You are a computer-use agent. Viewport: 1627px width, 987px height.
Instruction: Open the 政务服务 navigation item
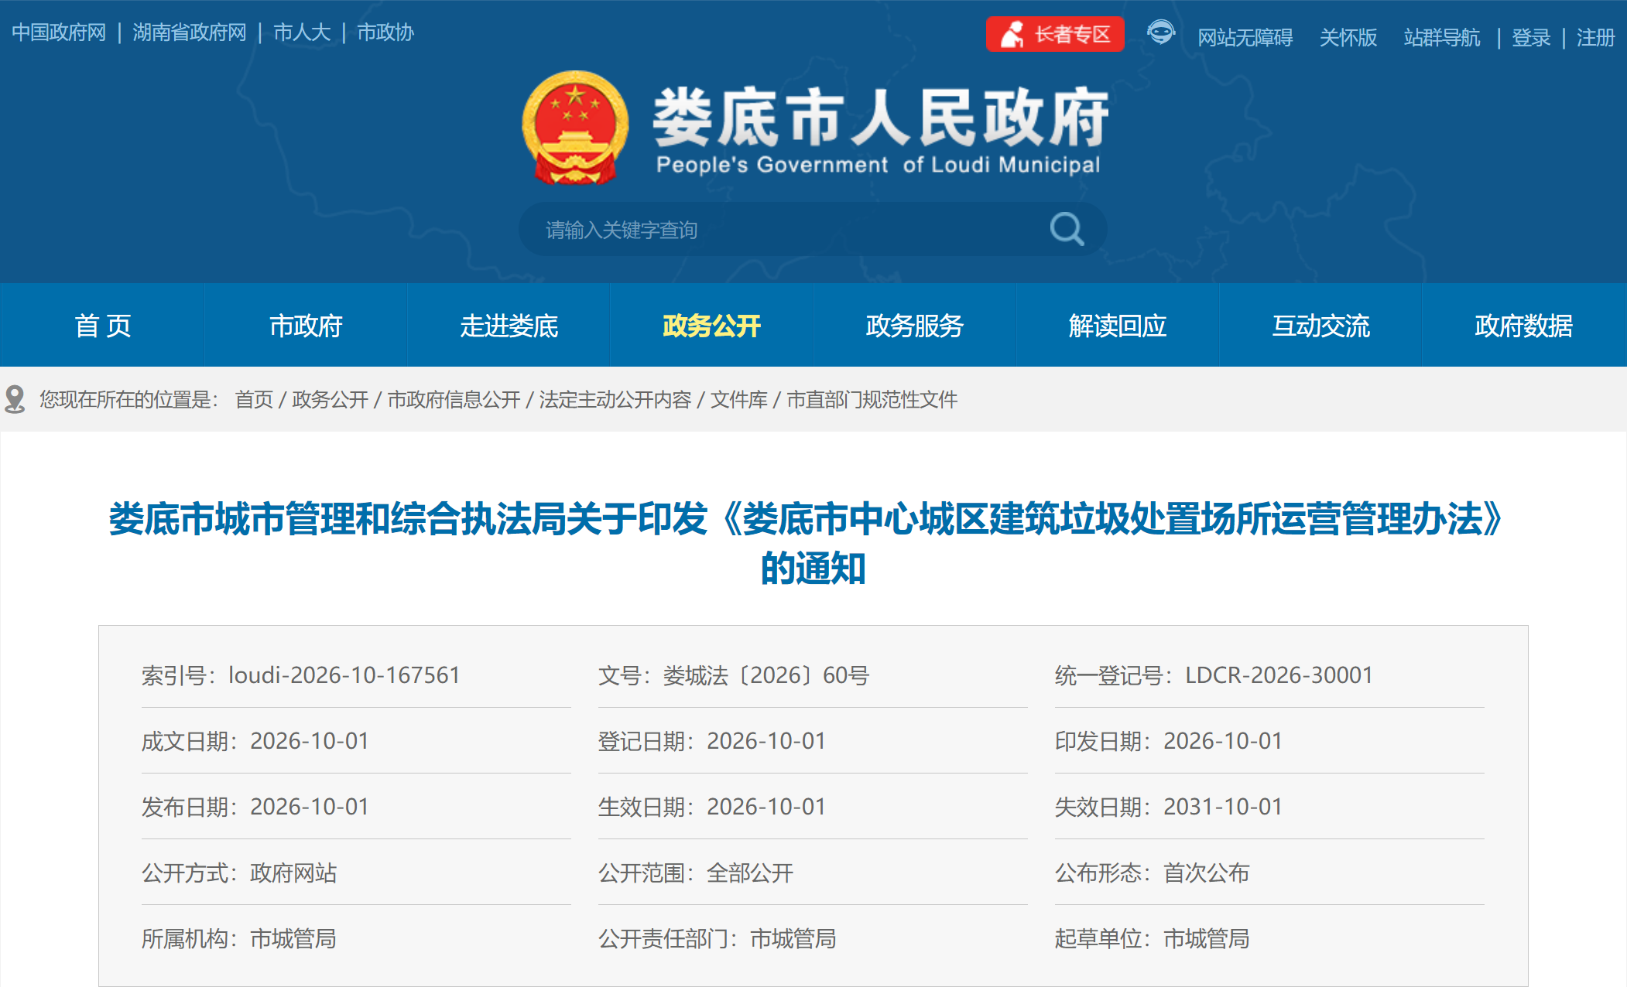tap(914, 325)
